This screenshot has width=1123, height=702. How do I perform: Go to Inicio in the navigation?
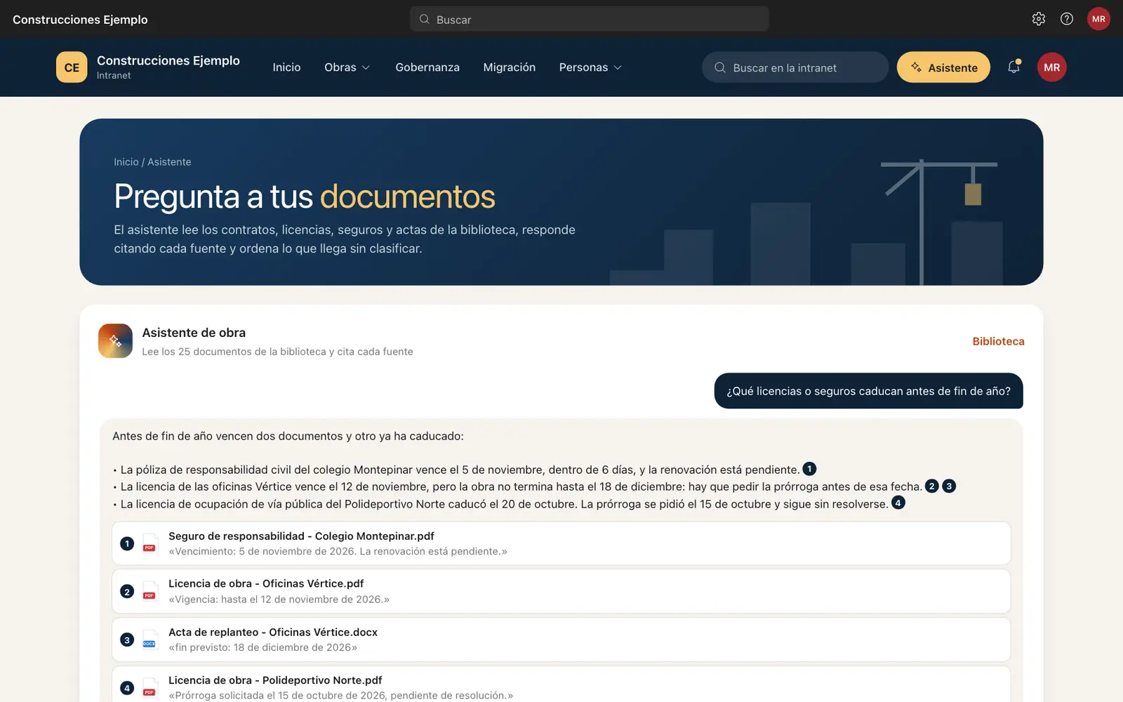(x=286, y=67)
